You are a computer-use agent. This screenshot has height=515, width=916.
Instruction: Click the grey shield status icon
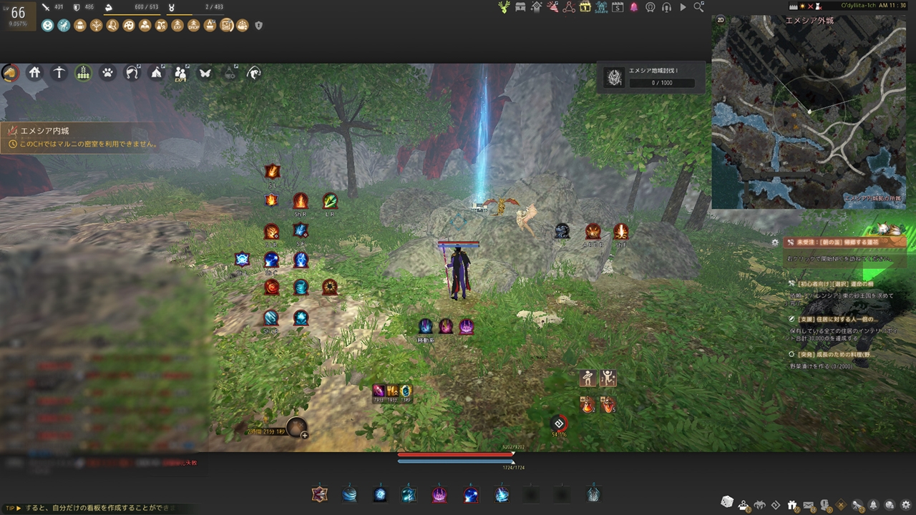258,25
